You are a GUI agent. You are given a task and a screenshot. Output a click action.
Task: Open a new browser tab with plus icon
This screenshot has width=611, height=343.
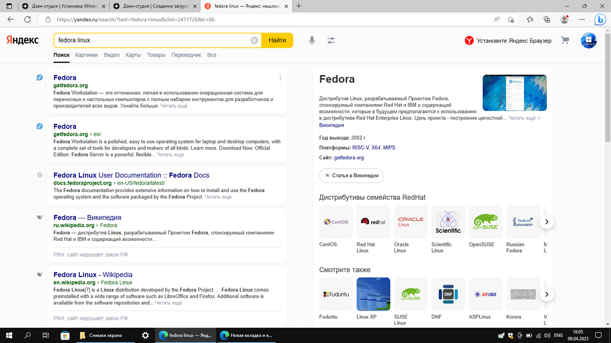(x=298, y=6)
